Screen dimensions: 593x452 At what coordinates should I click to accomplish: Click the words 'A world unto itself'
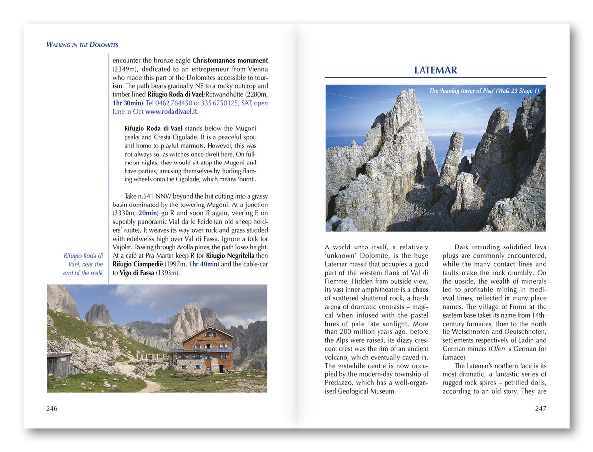356,247
